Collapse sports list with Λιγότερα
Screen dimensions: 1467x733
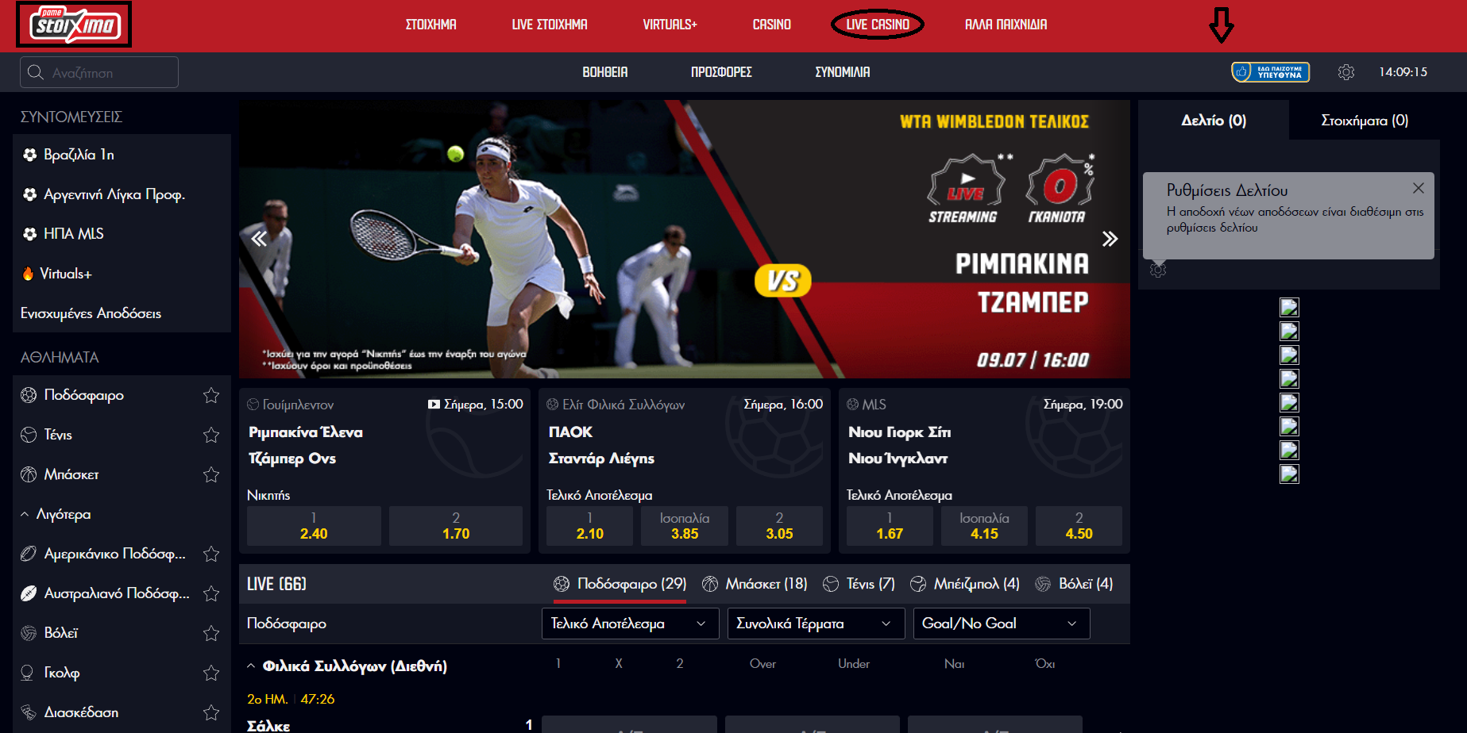coord(56,514)
